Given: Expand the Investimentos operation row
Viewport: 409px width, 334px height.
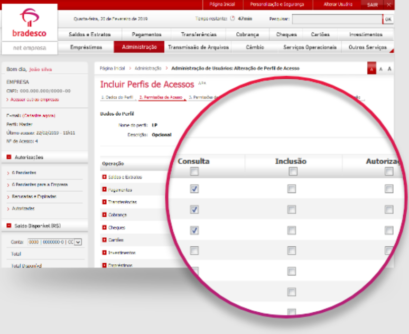Looking at the screenshot, I should 104,252.
